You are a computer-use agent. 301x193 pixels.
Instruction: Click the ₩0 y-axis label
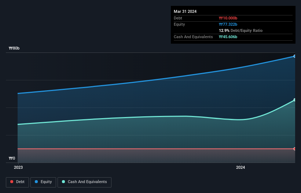pyautogui.click(x=12, y=158)
